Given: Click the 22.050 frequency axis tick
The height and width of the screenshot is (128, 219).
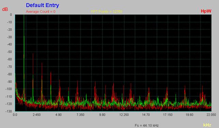Looking at the screenshot, I should (211, 115).
